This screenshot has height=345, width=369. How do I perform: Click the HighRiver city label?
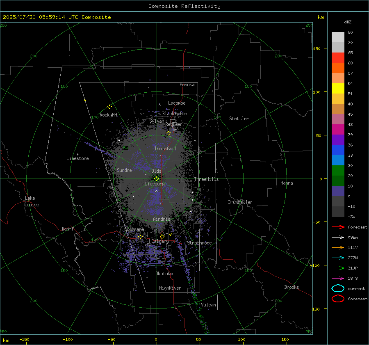pos(170,288)
